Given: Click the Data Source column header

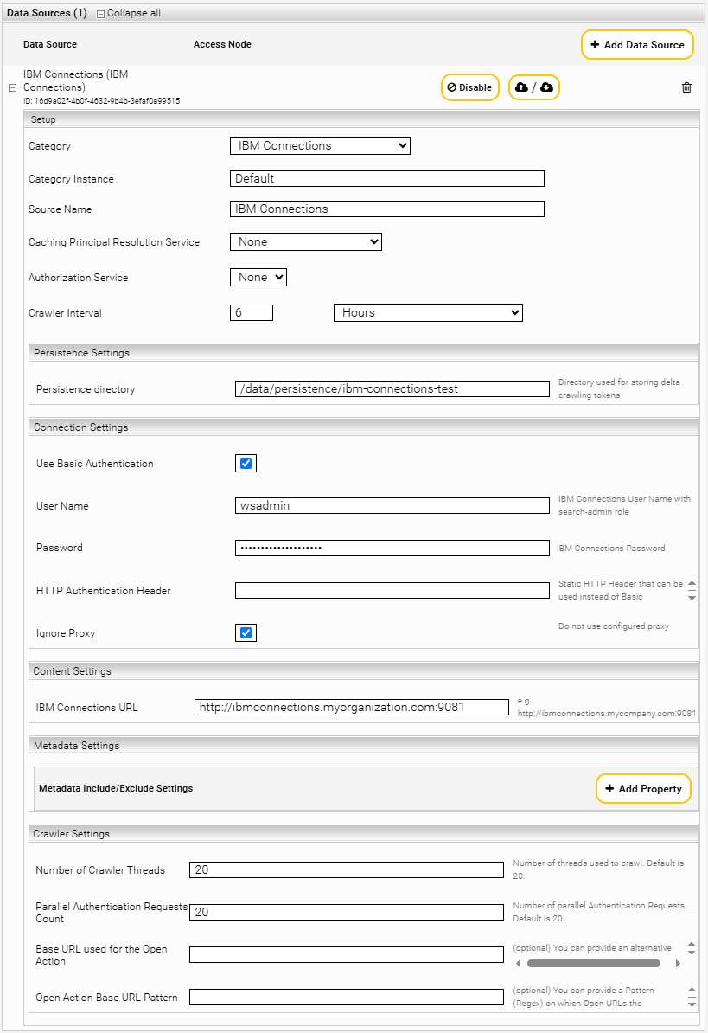Looking at the screenshot, I should point(50,44).
